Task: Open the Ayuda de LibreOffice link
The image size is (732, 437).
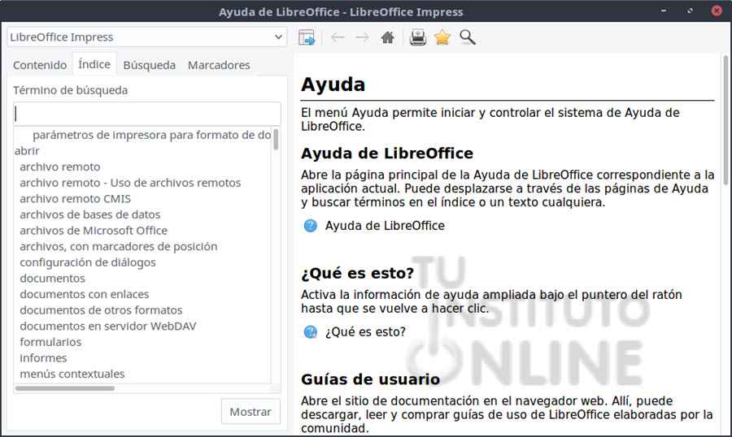Action: [x=385, y=226]
